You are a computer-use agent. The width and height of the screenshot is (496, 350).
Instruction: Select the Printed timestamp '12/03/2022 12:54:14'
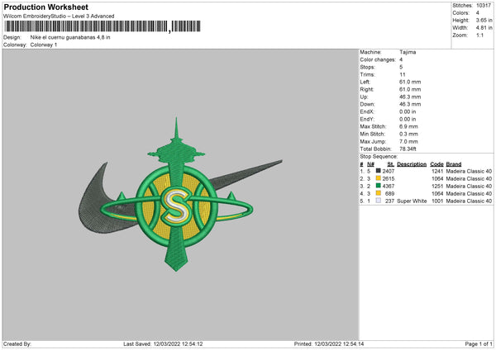coord(339,344)
